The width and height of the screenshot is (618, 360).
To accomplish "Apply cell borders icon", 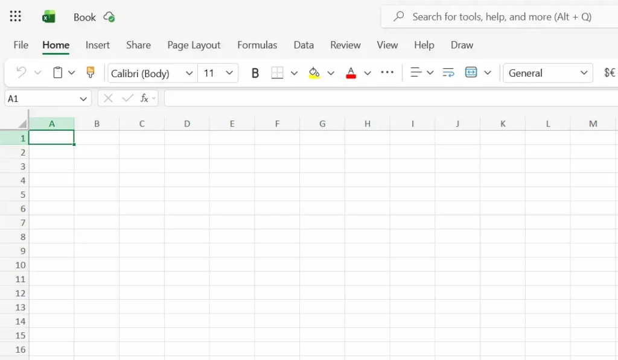I will tap(277, 72).
